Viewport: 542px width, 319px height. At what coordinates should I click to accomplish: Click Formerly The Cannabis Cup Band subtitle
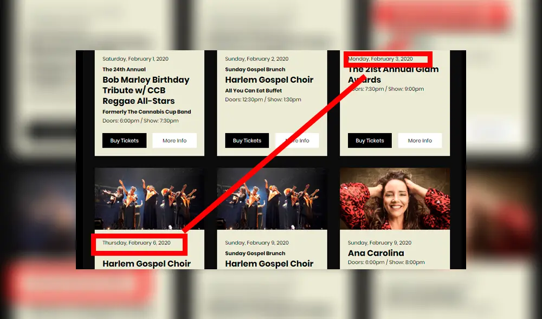pos(146,112)
